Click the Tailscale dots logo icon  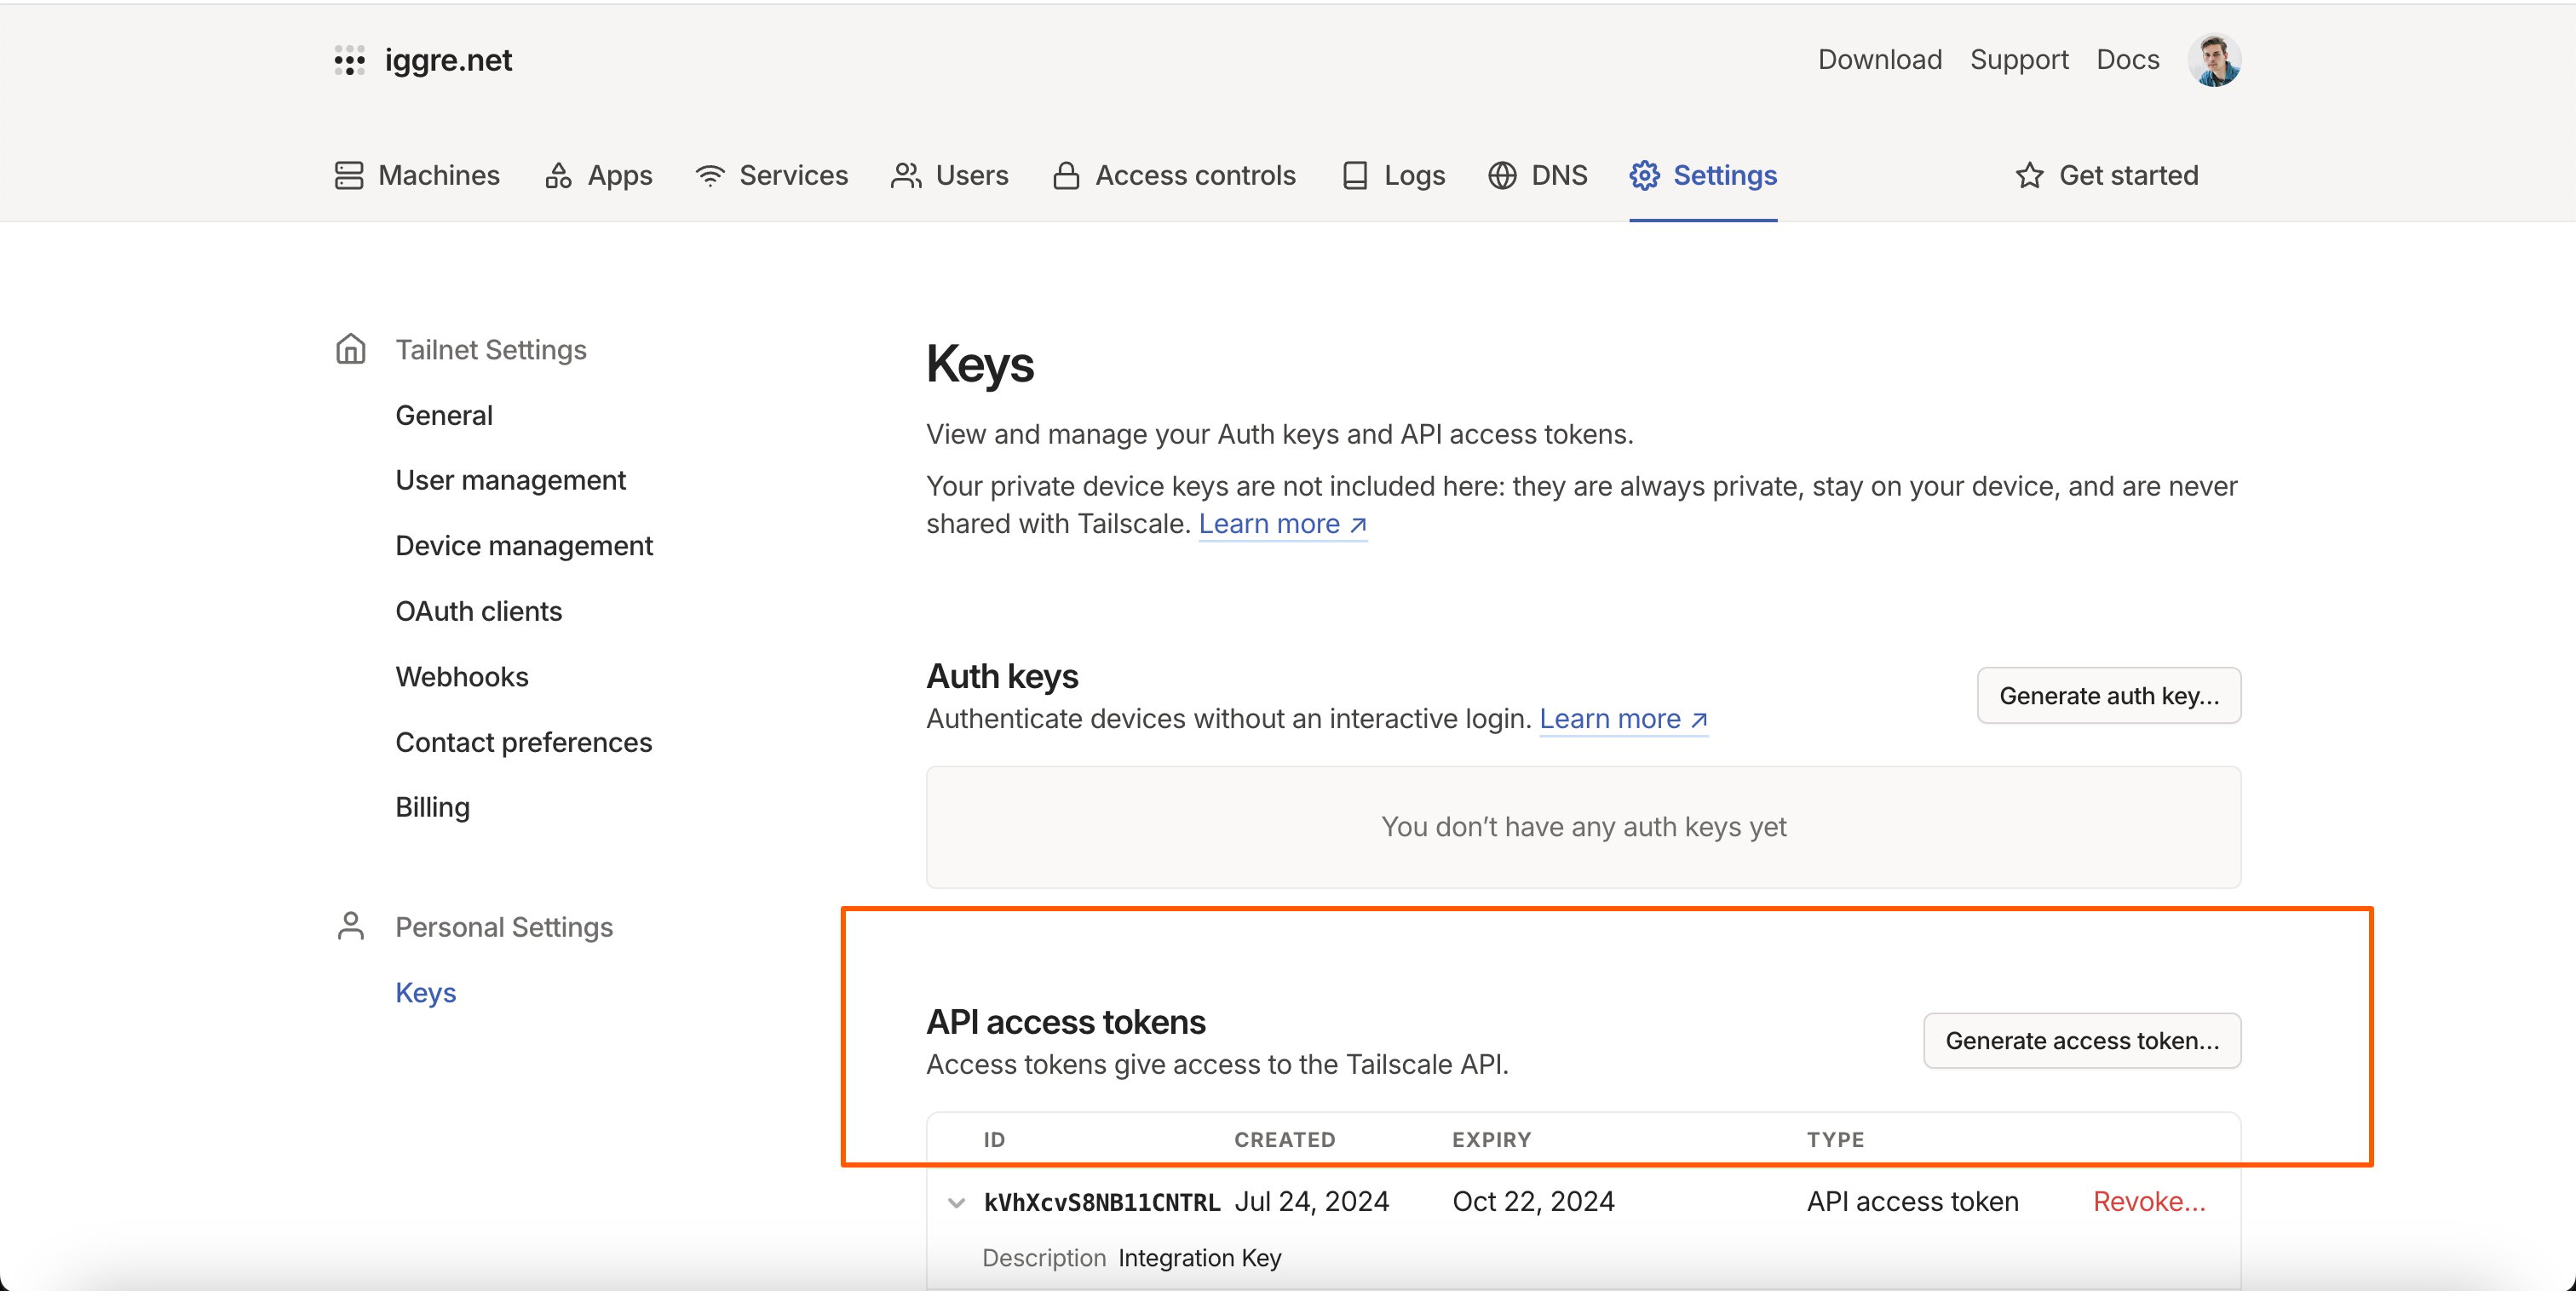[349, 60]
